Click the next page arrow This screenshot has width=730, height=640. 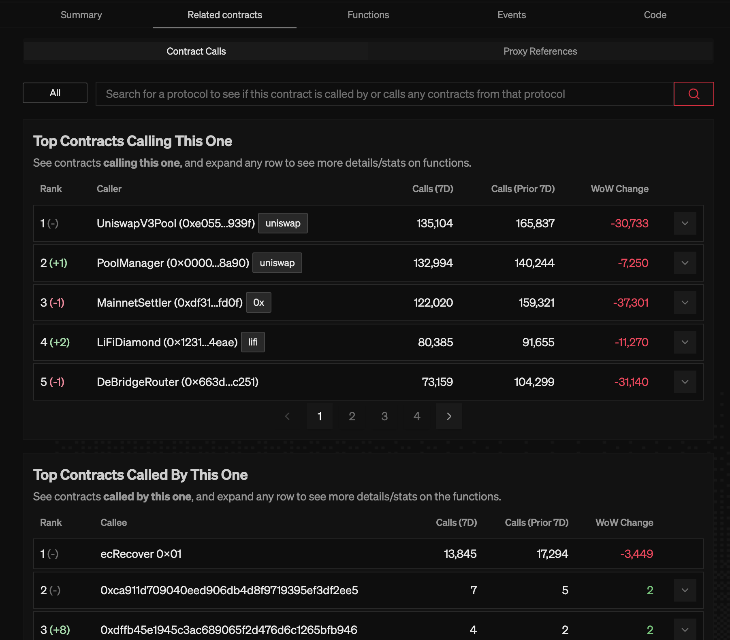[x=449, y=416]
